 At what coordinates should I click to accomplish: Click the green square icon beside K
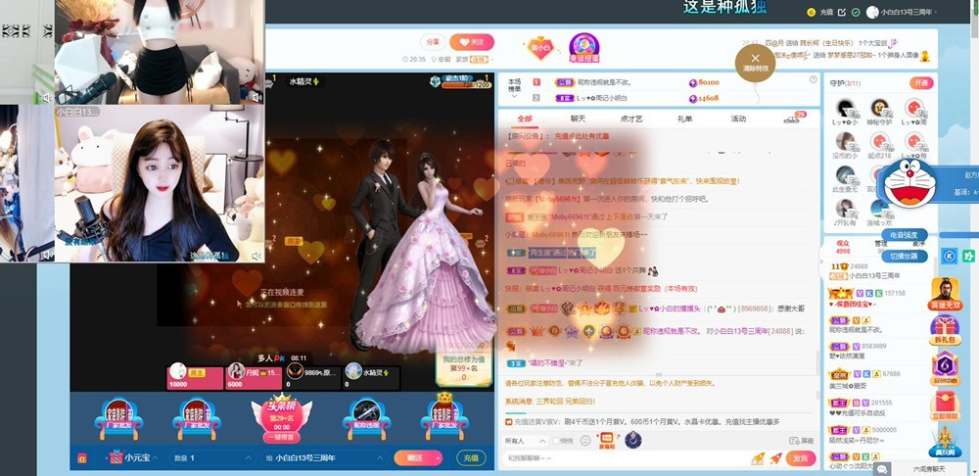coord(968,256)
